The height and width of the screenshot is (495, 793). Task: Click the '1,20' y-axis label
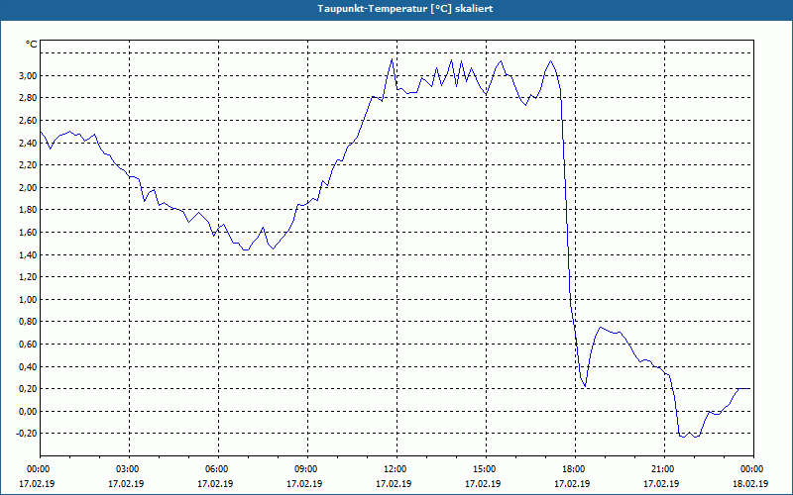tap(28, 277)
